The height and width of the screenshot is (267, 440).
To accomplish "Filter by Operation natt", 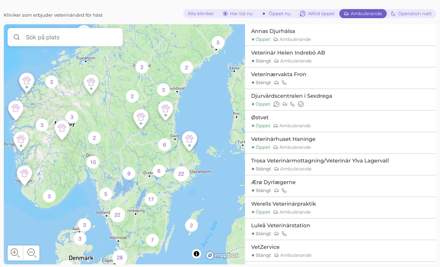I will coord(411,14).
